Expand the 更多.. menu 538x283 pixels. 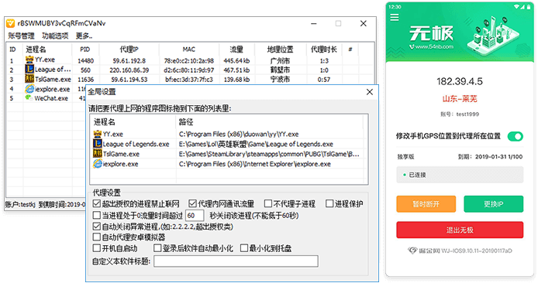coord(84,36)
